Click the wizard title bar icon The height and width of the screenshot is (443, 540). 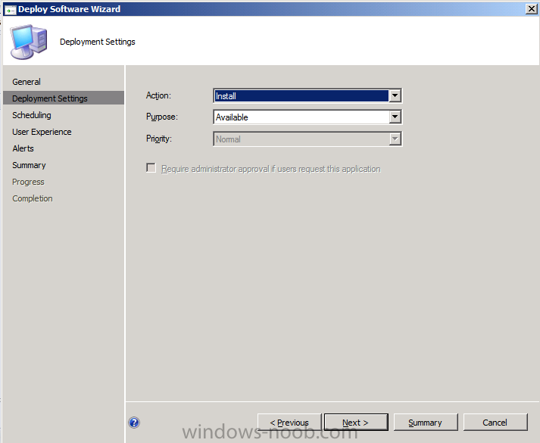[x=11, y=9]
